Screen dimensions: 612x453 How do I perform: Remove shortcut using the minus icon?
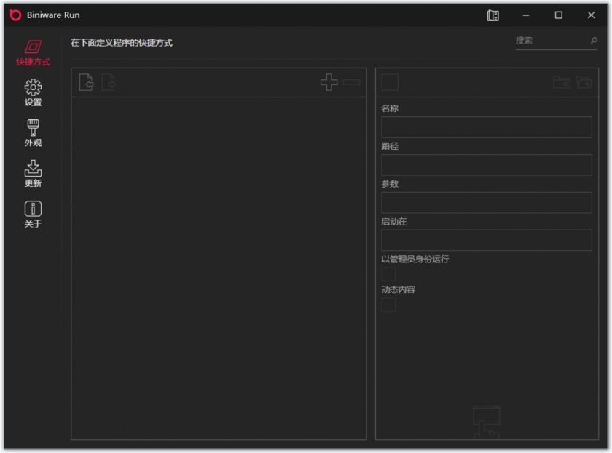(x=352, y=82)
